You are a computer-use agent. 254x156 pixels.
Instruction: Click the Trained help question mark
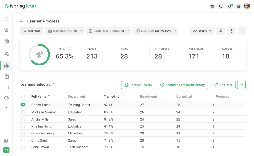pos(69,49)
